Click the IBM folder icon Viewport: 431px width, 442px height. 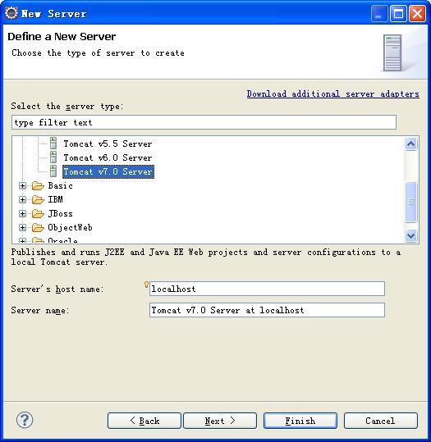(38, 199)
